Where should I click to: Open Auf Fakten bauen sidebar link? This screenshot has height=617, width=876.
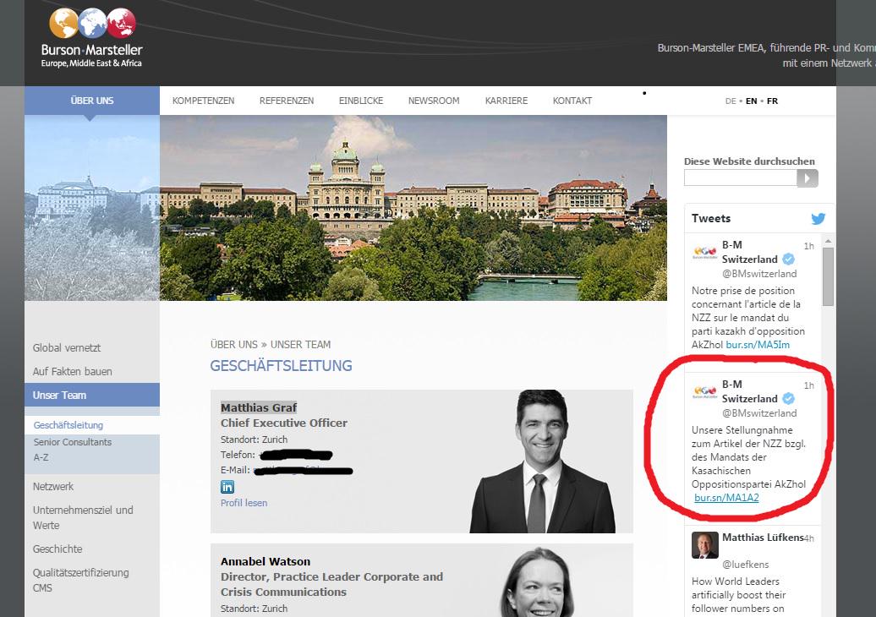pyautogui.click(x=72, y=371)
